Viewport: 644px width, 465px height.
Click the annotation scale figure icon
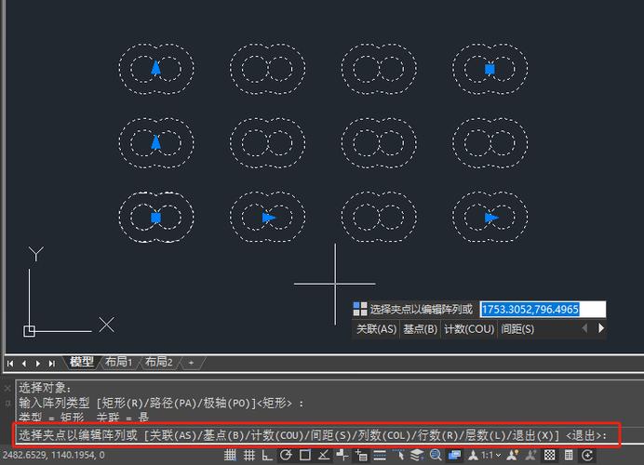[473, 456]
